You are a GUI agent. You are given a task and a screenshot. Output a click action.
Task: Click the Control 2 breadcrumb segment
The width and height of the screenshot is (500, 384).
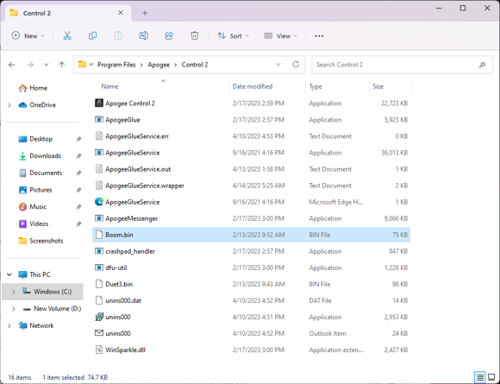click(195, 65)
